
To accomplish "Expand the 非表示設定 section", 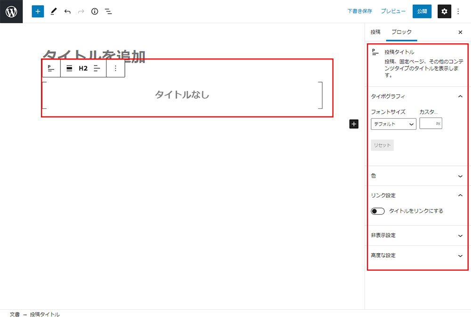I will (x=417, y=235).
